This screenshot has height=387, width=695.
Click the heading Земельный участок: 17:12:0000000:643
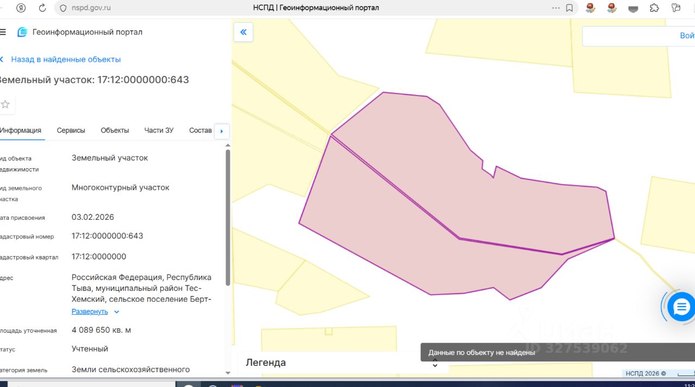click(x=93, y=80)
